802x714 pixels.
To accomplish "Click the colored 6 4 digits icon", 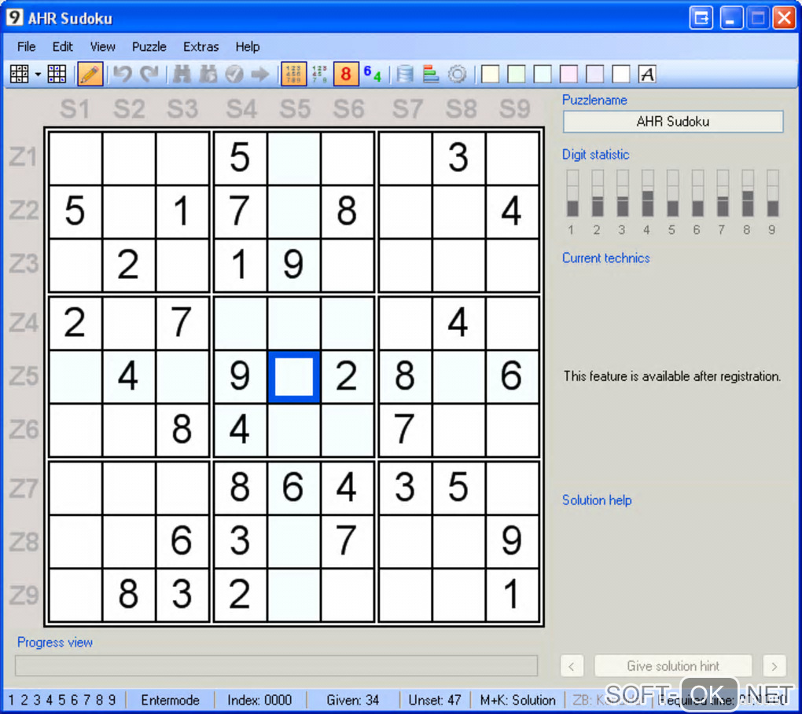I will coord(373,74).
